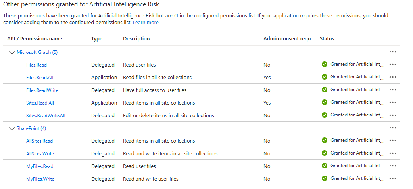Collapse the SharePoint permissions group
This screenshot has height=189, width=413.
(x=11, y=128)
